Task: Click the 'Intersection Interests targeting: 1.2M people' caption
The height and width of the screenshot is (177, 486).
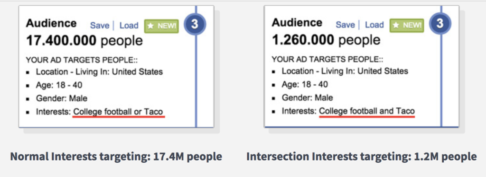Action: (361, 157)
